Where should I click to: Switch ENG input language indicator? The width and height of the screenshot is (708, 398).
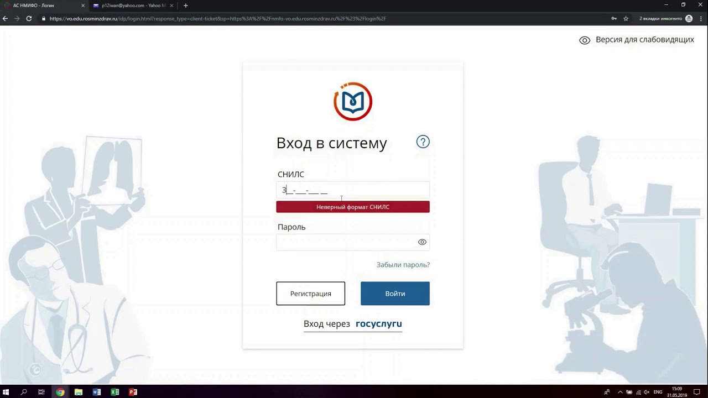[658, 392]
